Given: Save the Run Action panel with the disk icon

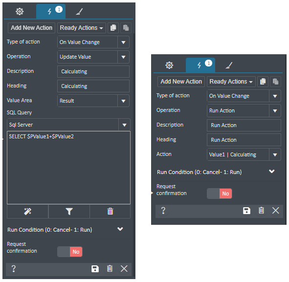Looking at the screenshot, I should coord(246,211).
